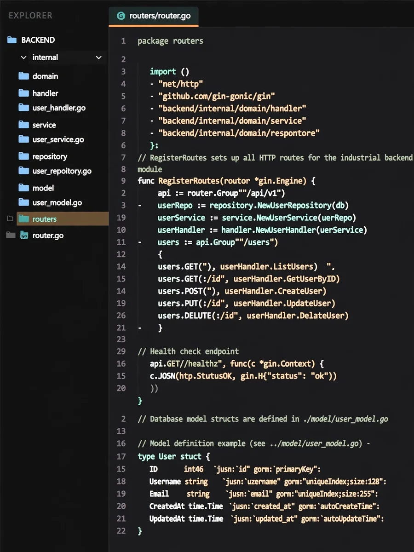Open the dropdown arrow right of internal
This screenshot has width=414, height=552.
[x=98, y=57]
